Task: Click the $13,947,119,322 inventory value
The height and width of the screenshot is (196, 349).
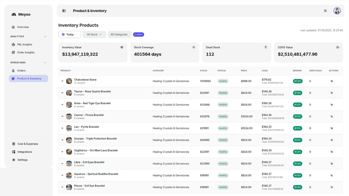Action: [x=80, y=54]
